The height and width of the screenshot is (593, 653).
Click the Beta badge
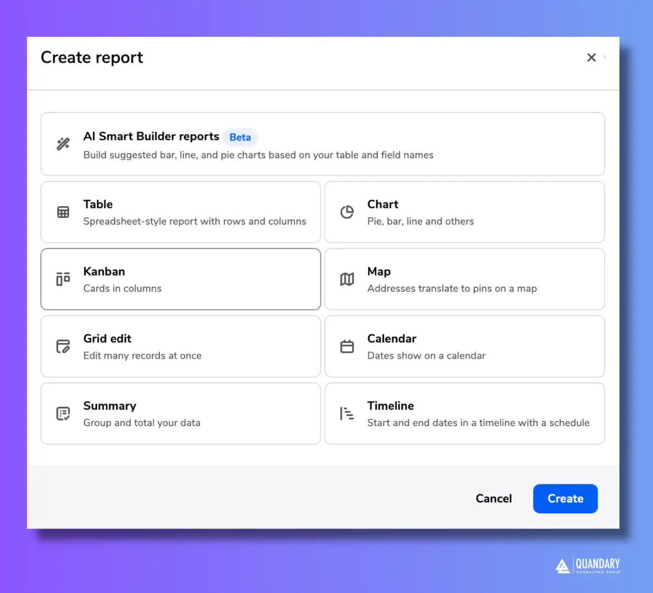240,137
